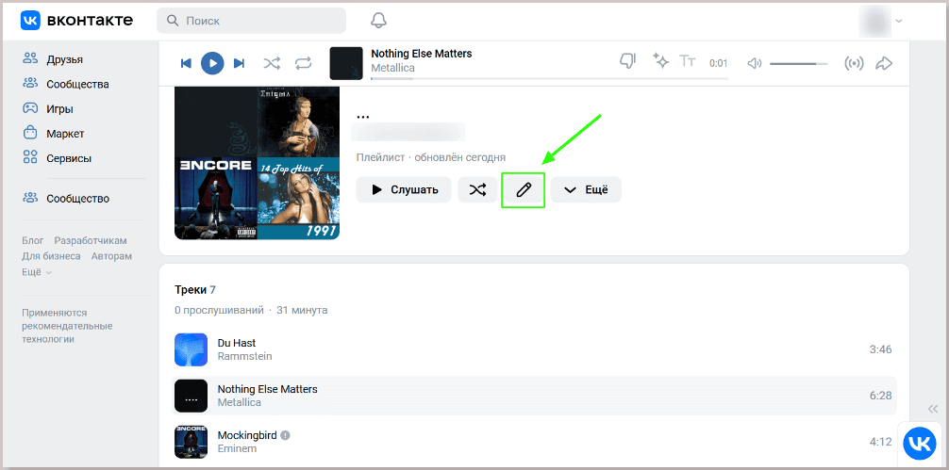Open the blurred playlist author name
The height and width of the screenshot is (470, 949).
[408, 132]
